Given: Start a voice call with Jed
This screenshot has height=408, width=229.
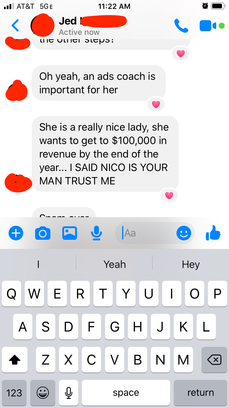Looking at the screenshot, I should [181, 26].
